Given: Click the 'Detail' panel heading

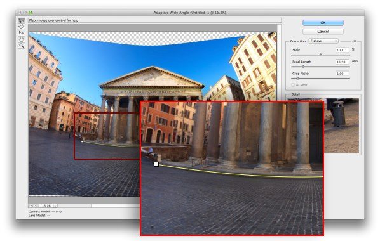Looking at the screenshot, I should [x=295, y=94].
